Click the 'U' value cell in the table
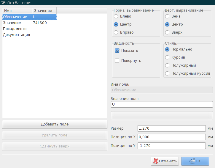Image resolution: width=215 pixels, height=168 pixels. pos(44,17)
